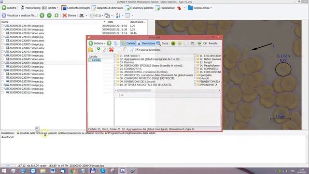Click the sort A-Z icon in main toolbar
The height and width of the screenshot is (174, 309).
click(118, 15)
